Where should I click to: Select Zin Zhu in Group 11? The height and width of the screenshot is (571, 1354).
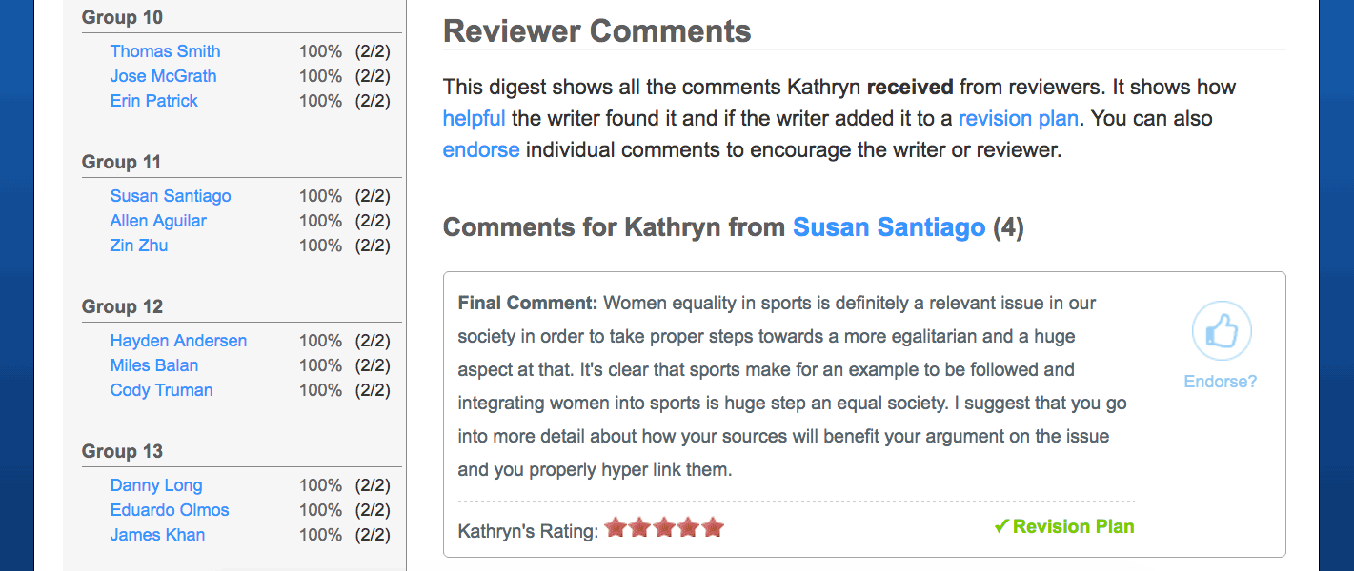click(x=139, y=246)
